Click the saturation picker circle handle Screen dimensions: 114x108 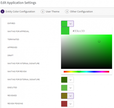coord(99,41)
